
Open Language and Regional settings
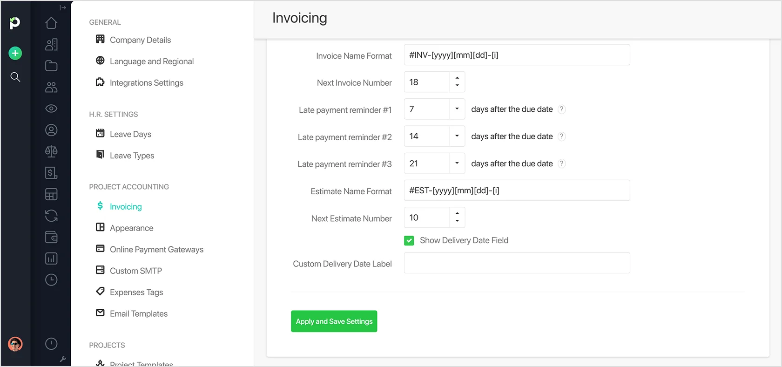(x=144, y=61)
